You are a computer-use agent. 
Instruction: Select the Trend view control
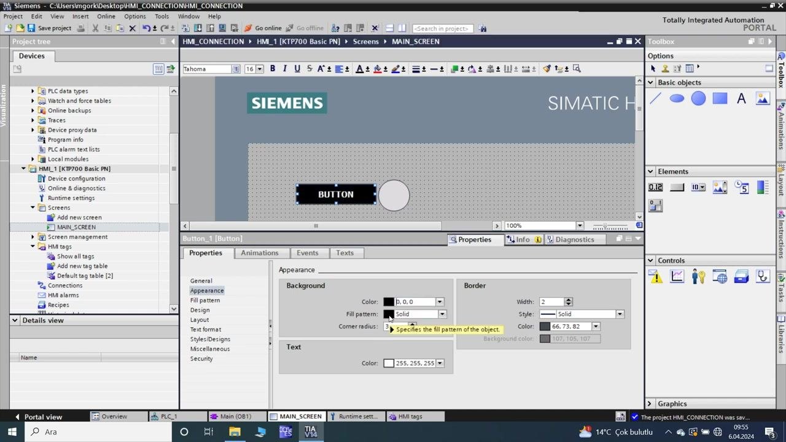pyautogui.click(x=677, y=277)
